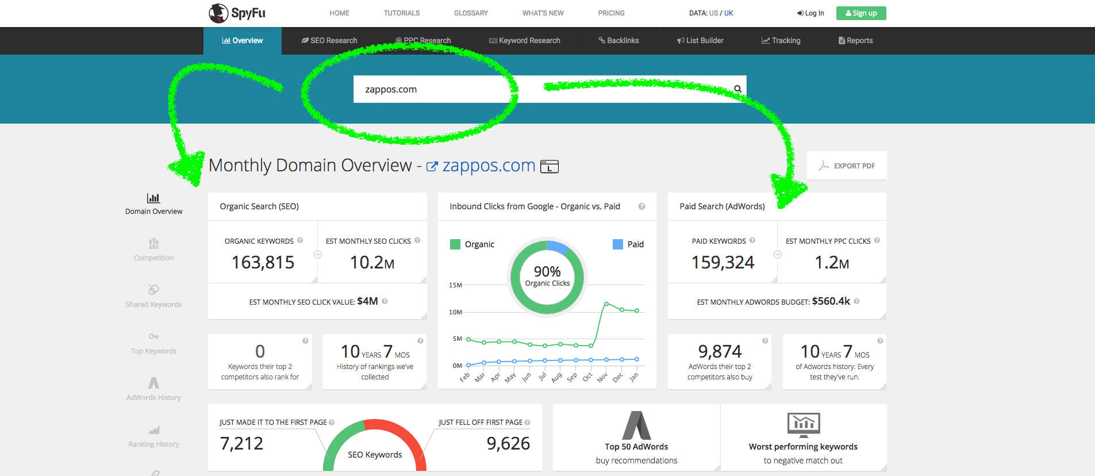Go to the TUTORIALS link
The width and height of the screenshot is (1095, 476).
[x=402, y=13]
